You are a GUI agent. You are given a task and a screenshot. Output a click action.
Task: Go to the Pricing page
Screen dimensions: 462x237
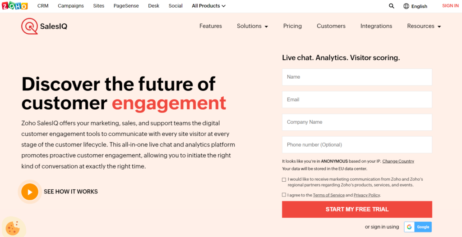click(292, 26)
